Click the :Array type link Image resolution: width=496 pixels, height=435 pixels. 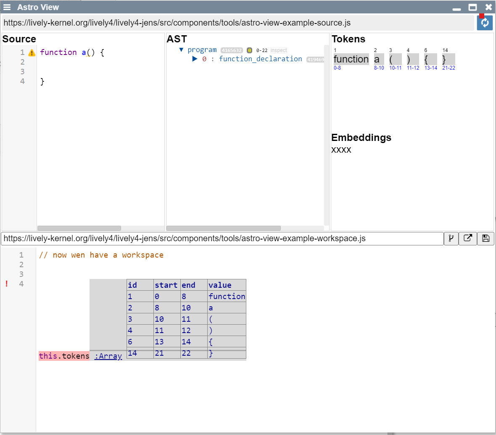tap(108, 356)
